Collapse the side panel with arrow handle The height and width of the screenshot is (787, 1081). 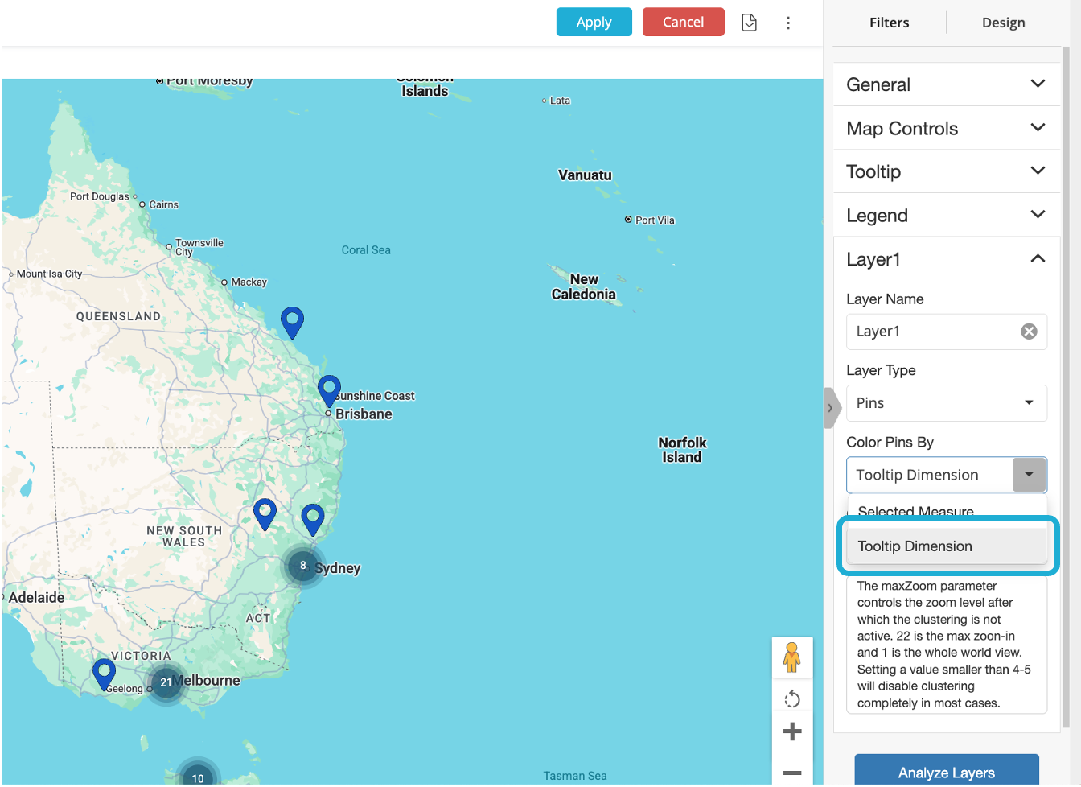[x=830, y=408]
